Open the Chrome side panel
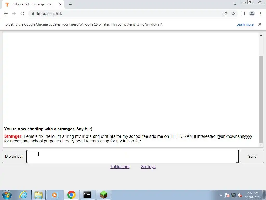Viewport: 266px width, 200px height. pos(244,14)
